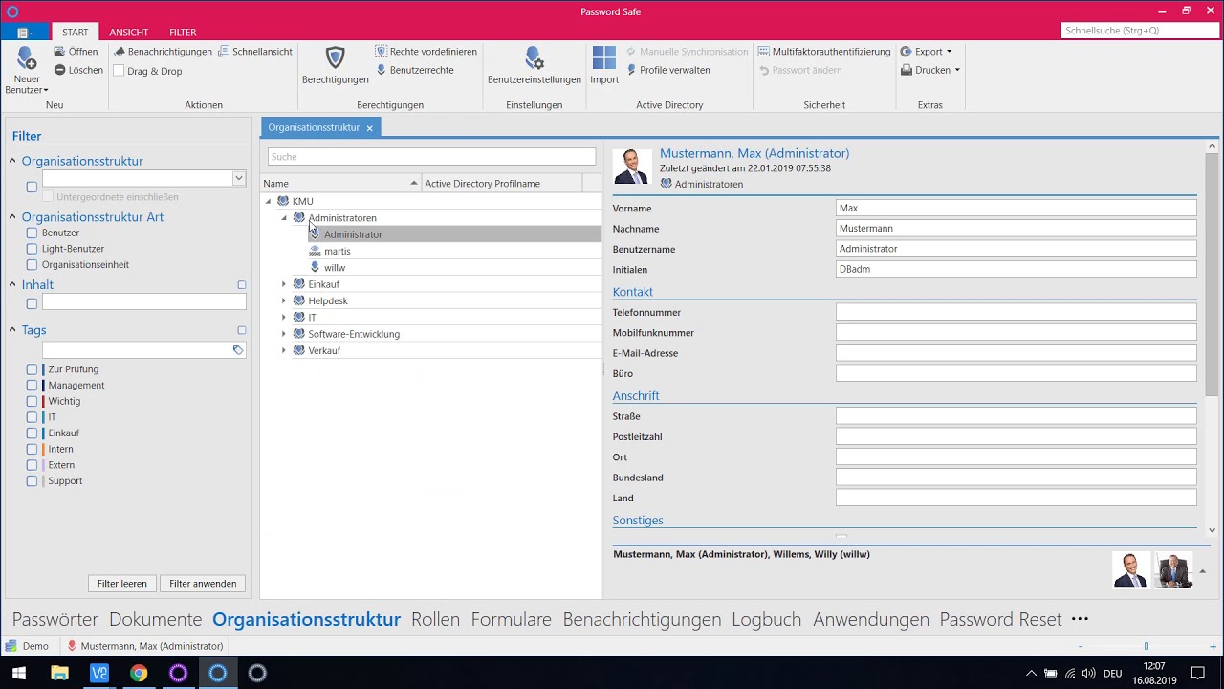Image resolution: width=1224 pixels, height=689 pixels.
Task: Tick the Inhalt filter checkbox
Action: (x=32, y=303)
